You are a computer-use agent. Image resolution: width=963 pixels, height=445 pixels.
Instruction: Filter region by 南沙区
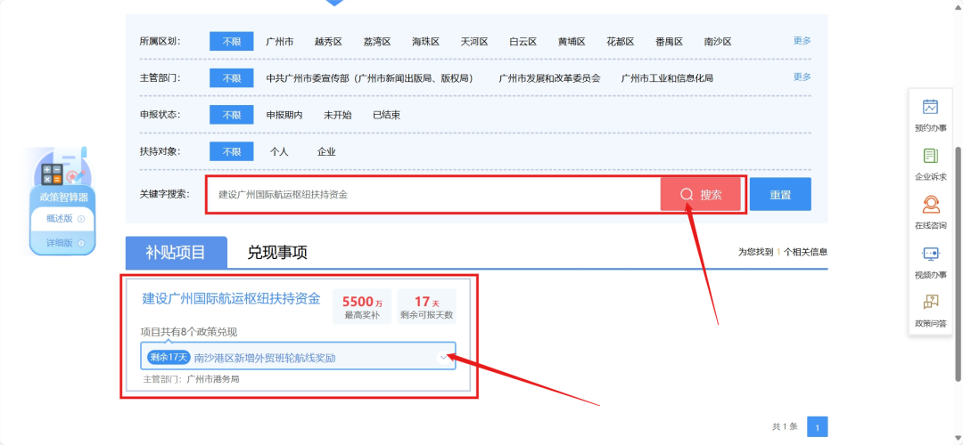click(x=718, y=42)
